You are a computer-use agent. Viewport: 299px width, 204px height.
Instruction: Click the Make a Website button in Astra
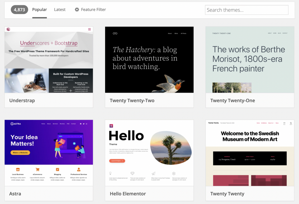coord(20,153)
